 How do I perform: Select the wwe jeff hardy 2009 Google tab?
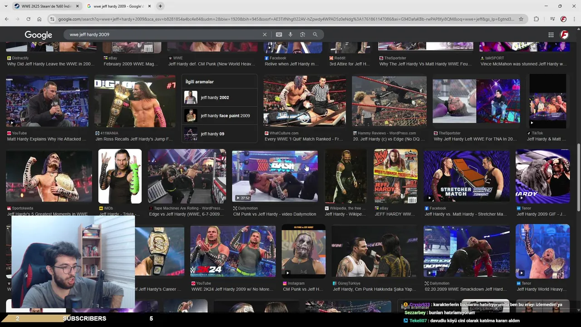[119, 6]
